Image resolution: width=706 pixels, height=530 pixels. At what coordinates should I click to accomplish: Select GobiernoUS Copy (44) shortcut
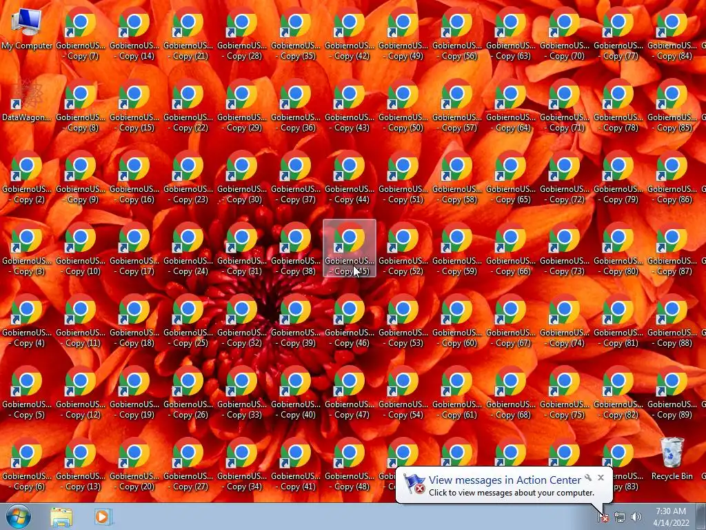tap(350, 177)
